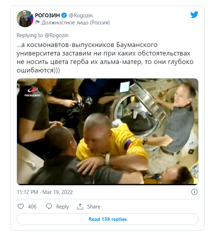Open the @Rogozin handle in header
This screenshot has width=217, height=235.
81,16
